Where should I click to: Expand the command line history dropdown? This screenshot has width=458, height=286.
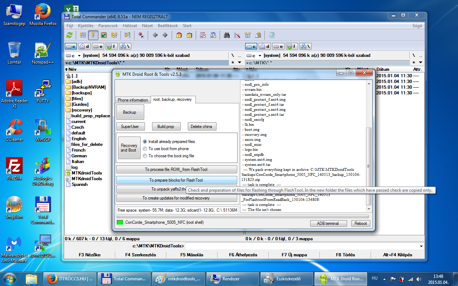click(x=421, y=246)
